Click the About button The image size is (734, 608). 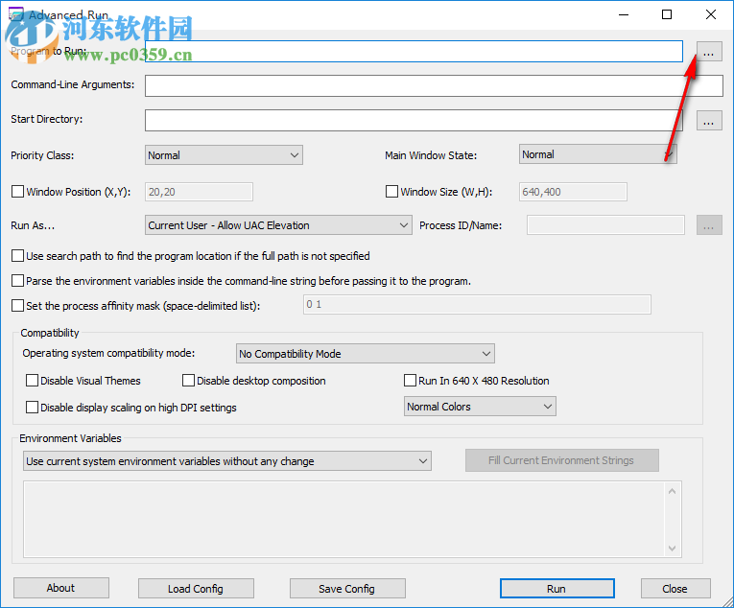[x=60, y=588]
